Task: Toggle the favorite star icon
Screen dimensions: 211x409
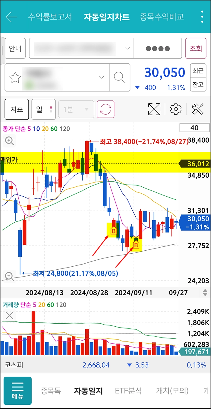Action: pyautogui.click(x=15, y=78)
